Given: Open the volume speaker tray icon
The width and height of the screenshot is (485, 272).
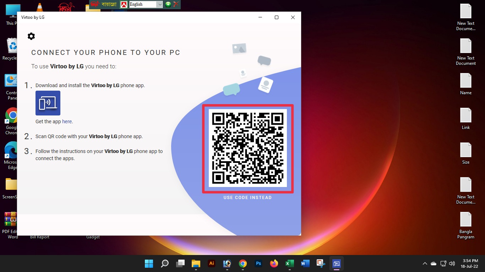Looking at the screenshot, I should [452, 263].
